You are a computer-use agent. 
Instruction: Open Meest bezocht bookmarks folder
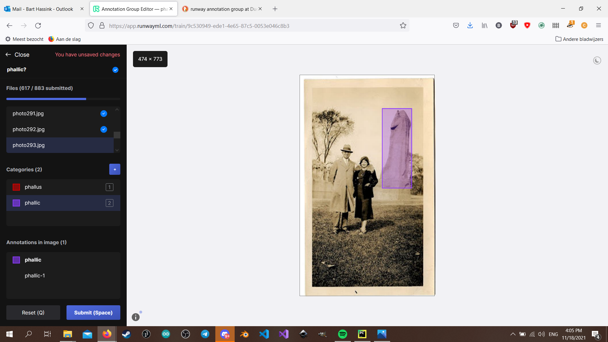(x=24, y=39)
